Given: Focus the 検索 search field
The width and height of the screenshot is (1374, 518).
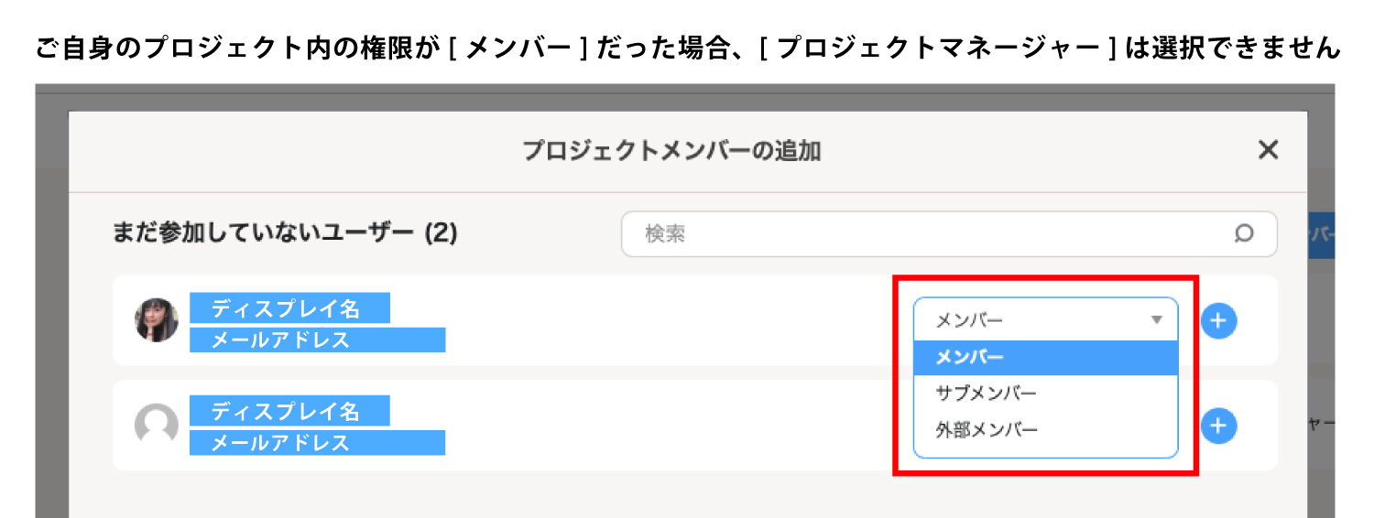Looking at the screenshot, I should point(949,234).
